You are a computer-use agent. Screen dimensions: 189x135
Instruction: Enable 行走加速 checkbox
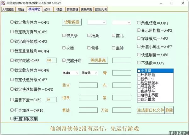tap(12, 110)
